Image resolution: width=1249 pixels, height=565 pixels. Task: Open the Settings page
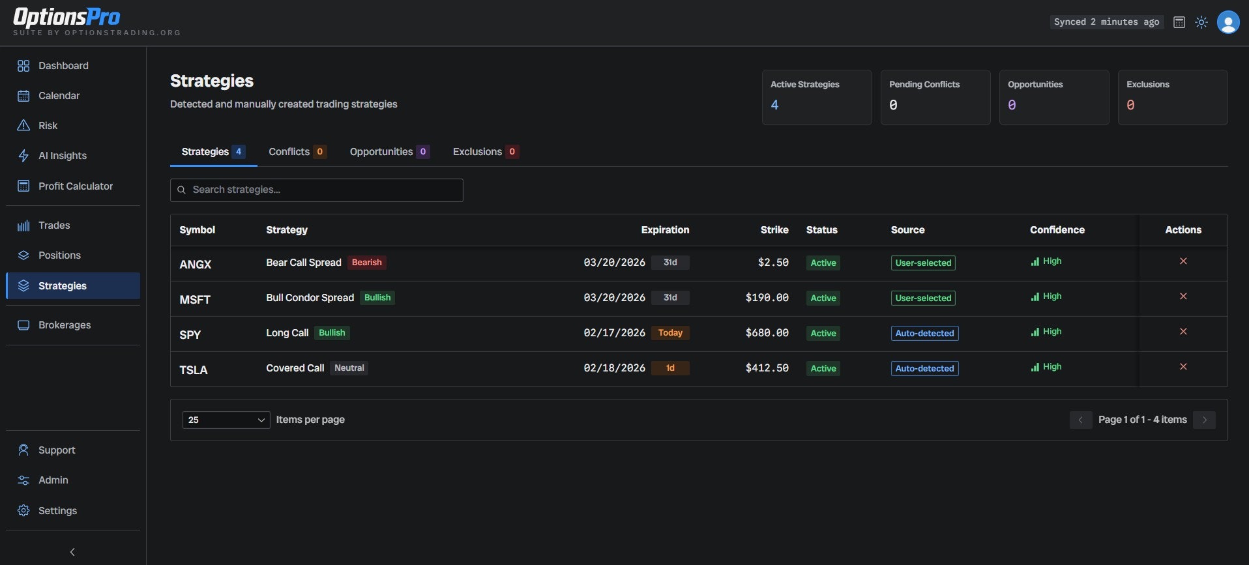tap(73, 511)
